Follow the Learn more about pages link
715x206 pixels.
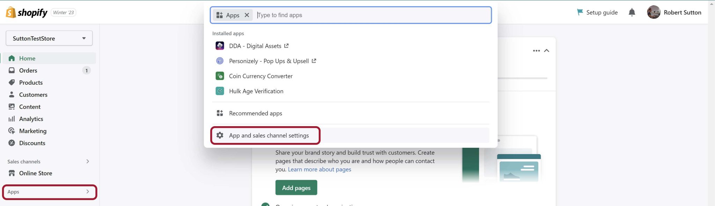[x=319, y=169]
